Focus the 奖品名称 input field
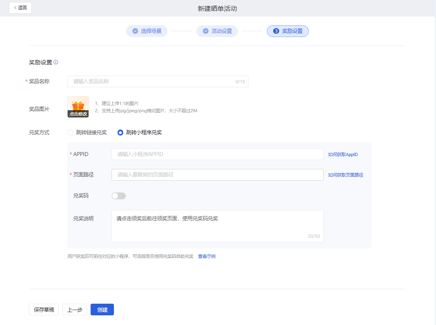The width and height of the screenshot is (436, 325). point(158,81)
